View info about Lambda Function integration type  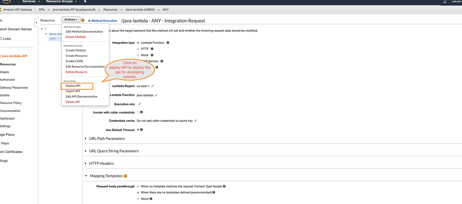coord(168,42)
